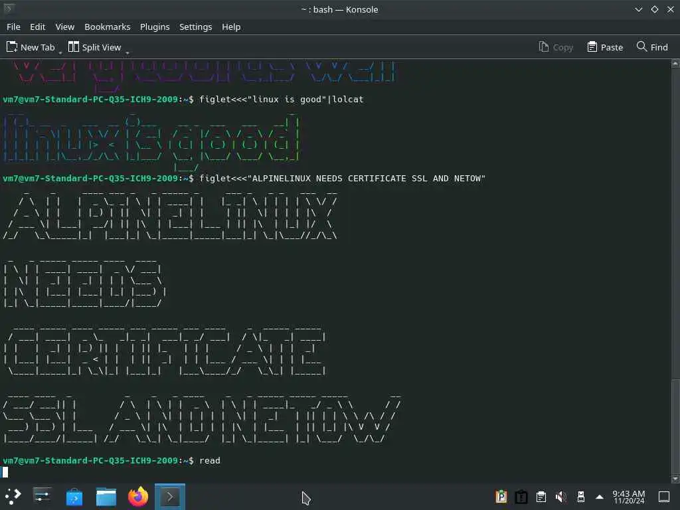Open the Plugins menu
Viewport: 680px width, 510px height.
(154, 27)
